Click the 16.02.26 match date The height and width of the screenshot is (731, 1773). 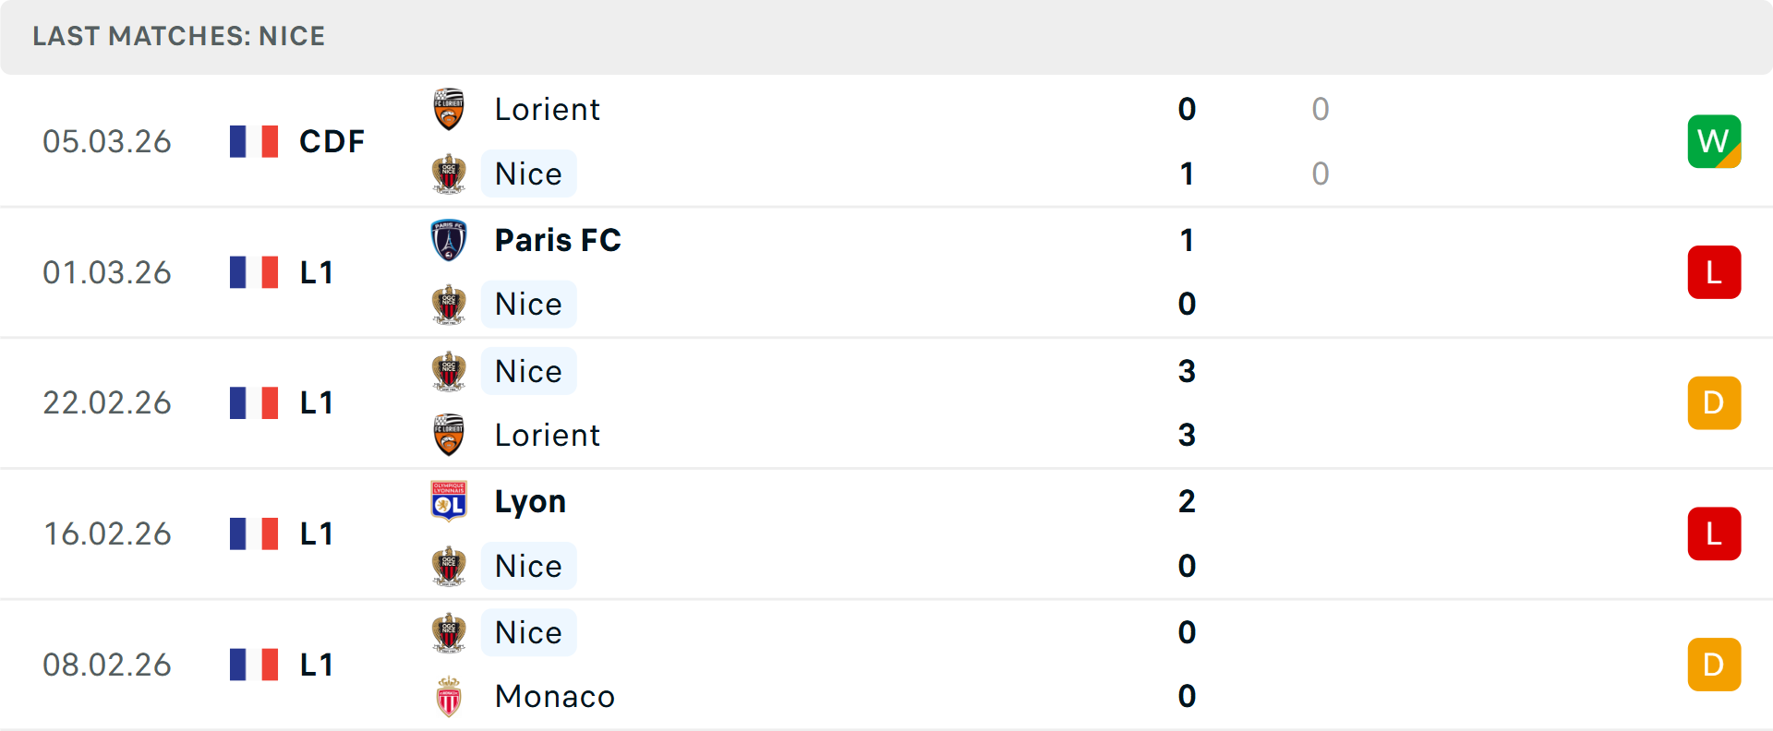(107, 534)
